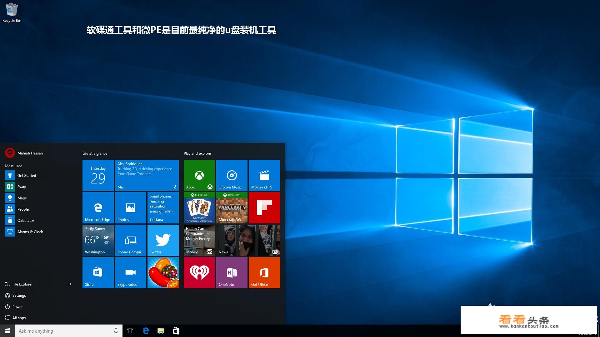The width and height of the screenshot is (600, 337).
Task: Open the Thursday 29 calendar tile
Action: [98, 175]
